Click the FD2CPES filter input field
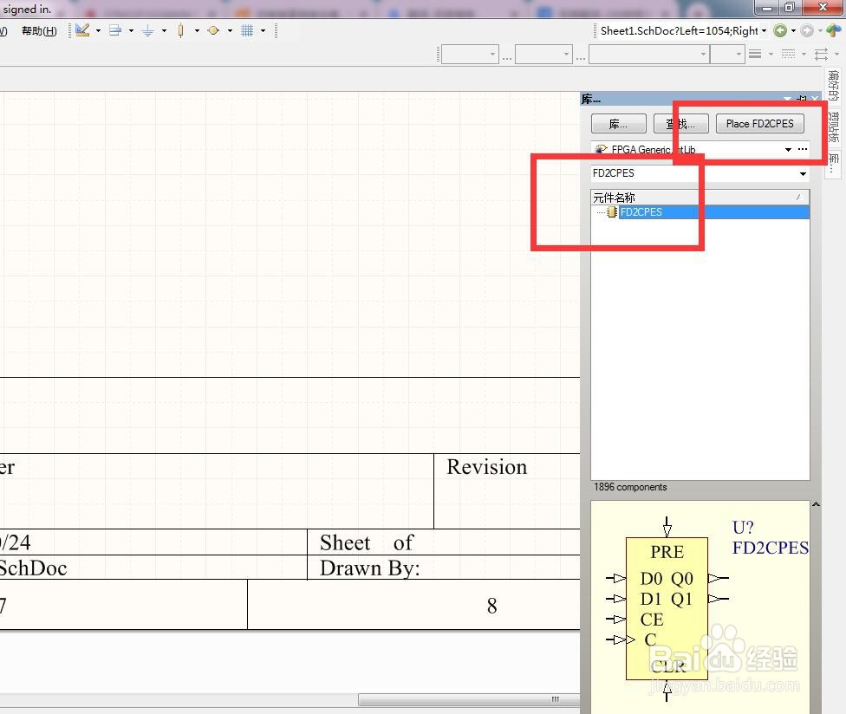Image resolution: width=846 pixels, height=714 pixels. pos(693,173)
